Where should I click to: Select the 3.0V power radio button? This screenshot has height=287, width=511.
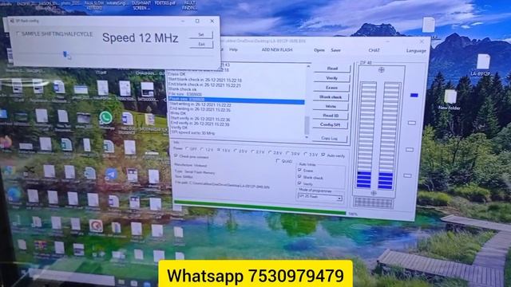287,153
